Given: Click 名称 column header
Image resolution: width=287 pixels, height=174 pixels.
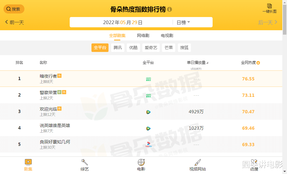Looking at the screenshot, I should click(43, 62).
